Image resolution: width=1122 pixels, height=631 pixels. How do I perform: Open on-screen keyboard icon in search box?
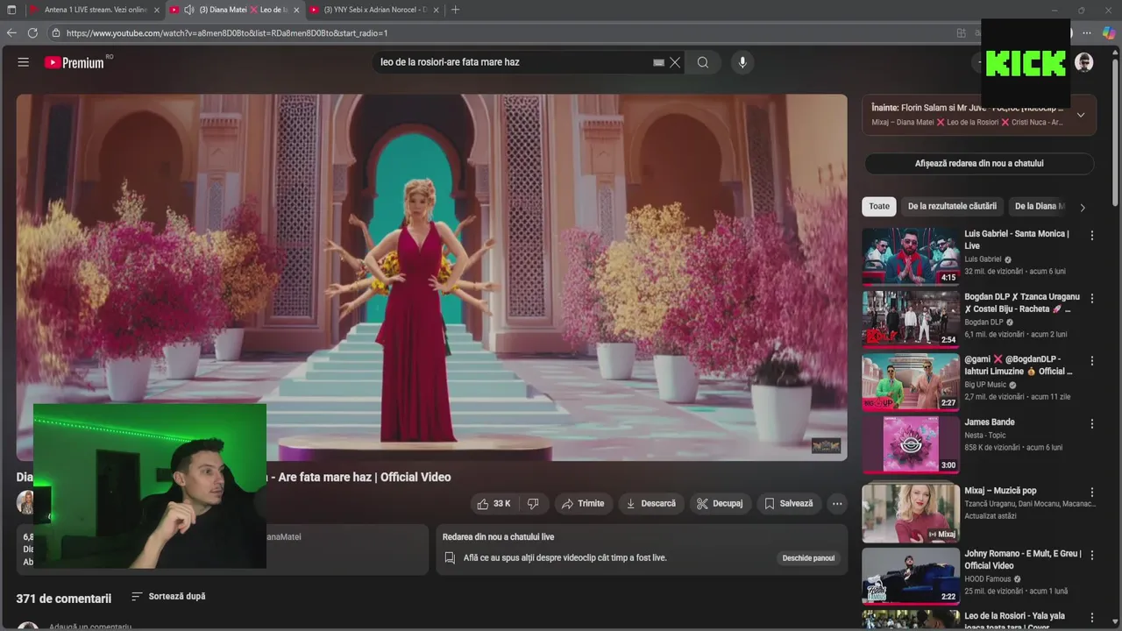pos(658,62)
